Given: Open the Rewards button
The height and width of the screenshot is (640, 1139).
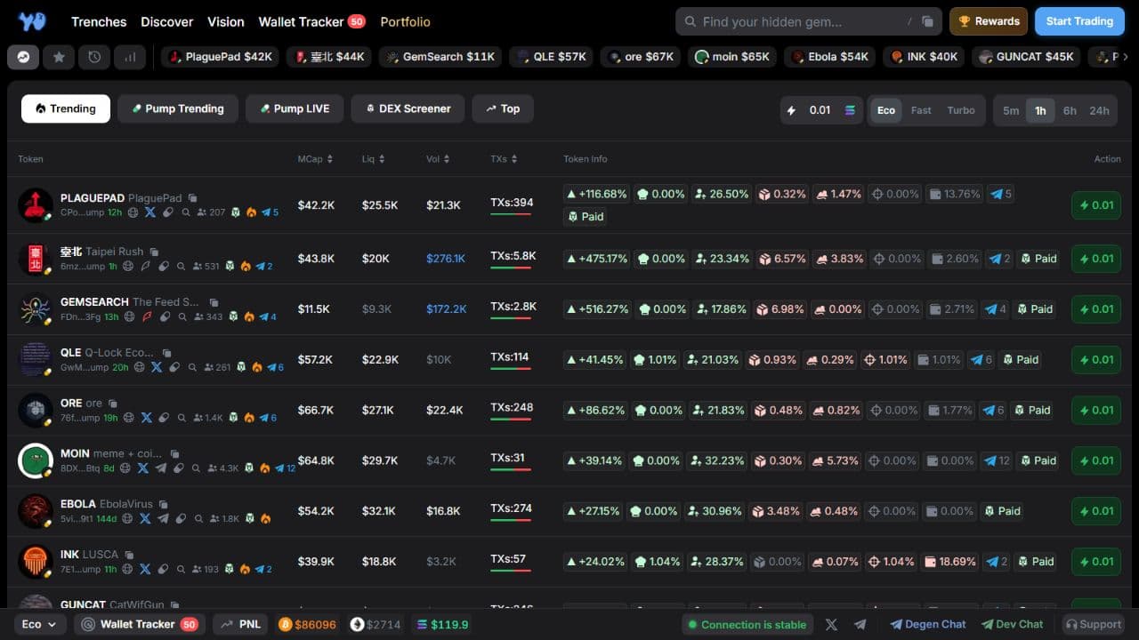Looking at the screenshot, I should pos(989,21).
